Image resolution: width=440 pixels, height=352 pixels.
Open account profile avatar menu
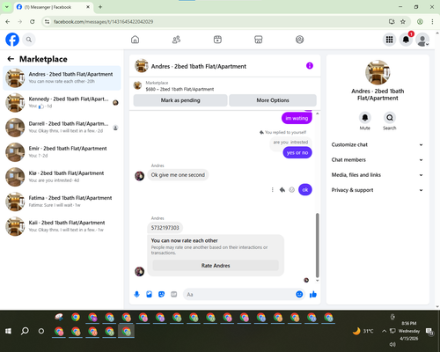point(422,40)
